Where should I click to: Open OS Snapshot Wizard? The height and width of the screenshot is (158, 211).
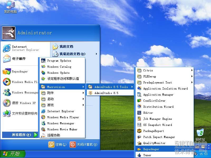(157, 125)
